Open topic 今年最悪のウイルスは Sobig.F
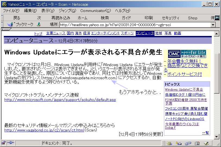Image resolution: width=221 pixels, height=147 pixels. (x=182, y=126)
